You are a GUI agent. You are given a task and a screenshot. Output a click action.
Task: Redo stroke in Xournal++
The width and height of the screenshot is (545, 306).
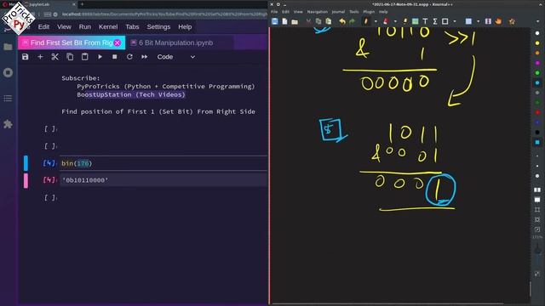(x=352, y=21)
